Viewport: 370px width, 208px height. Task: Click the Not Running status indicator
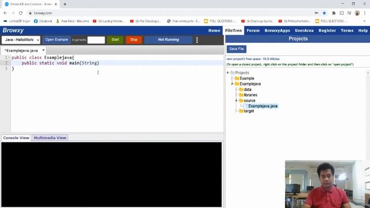[x=168, y=40]
